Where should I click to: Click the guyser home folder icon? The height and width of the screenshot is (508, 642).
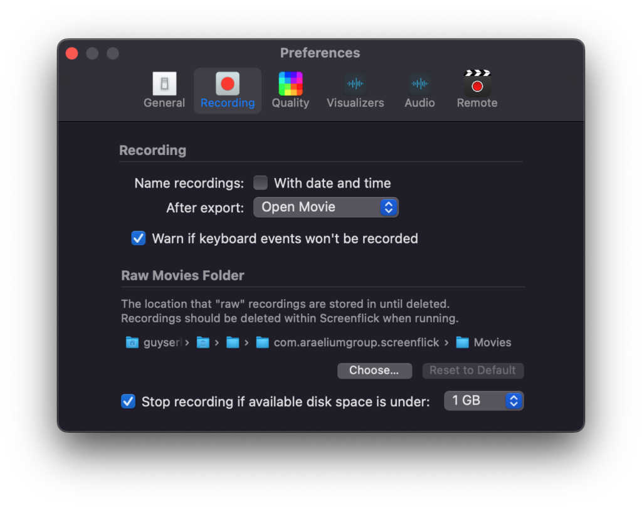click(x=132, y=342)
